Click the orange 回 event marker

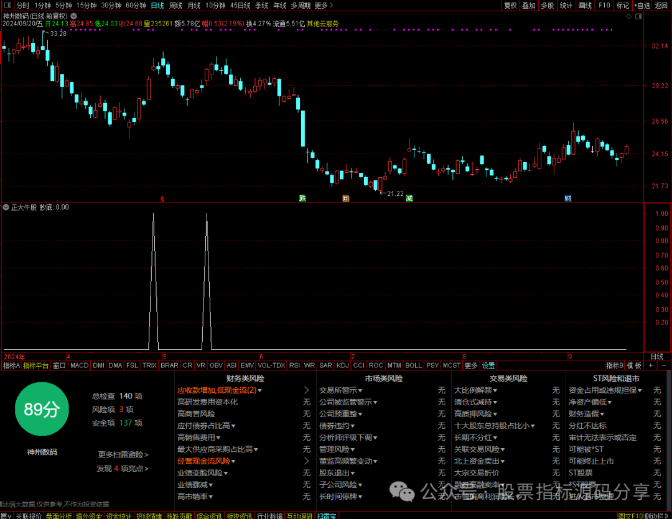click(x=346, y=198)
